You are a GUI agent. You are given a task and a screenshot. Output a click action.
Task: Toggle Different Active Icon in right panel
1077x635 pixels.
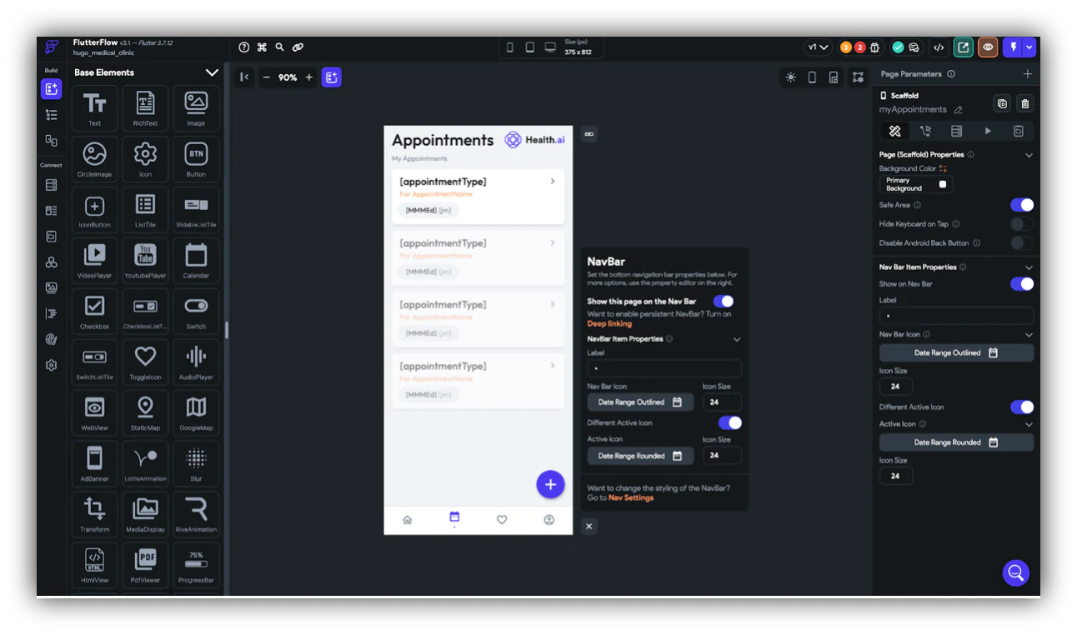1022,407
